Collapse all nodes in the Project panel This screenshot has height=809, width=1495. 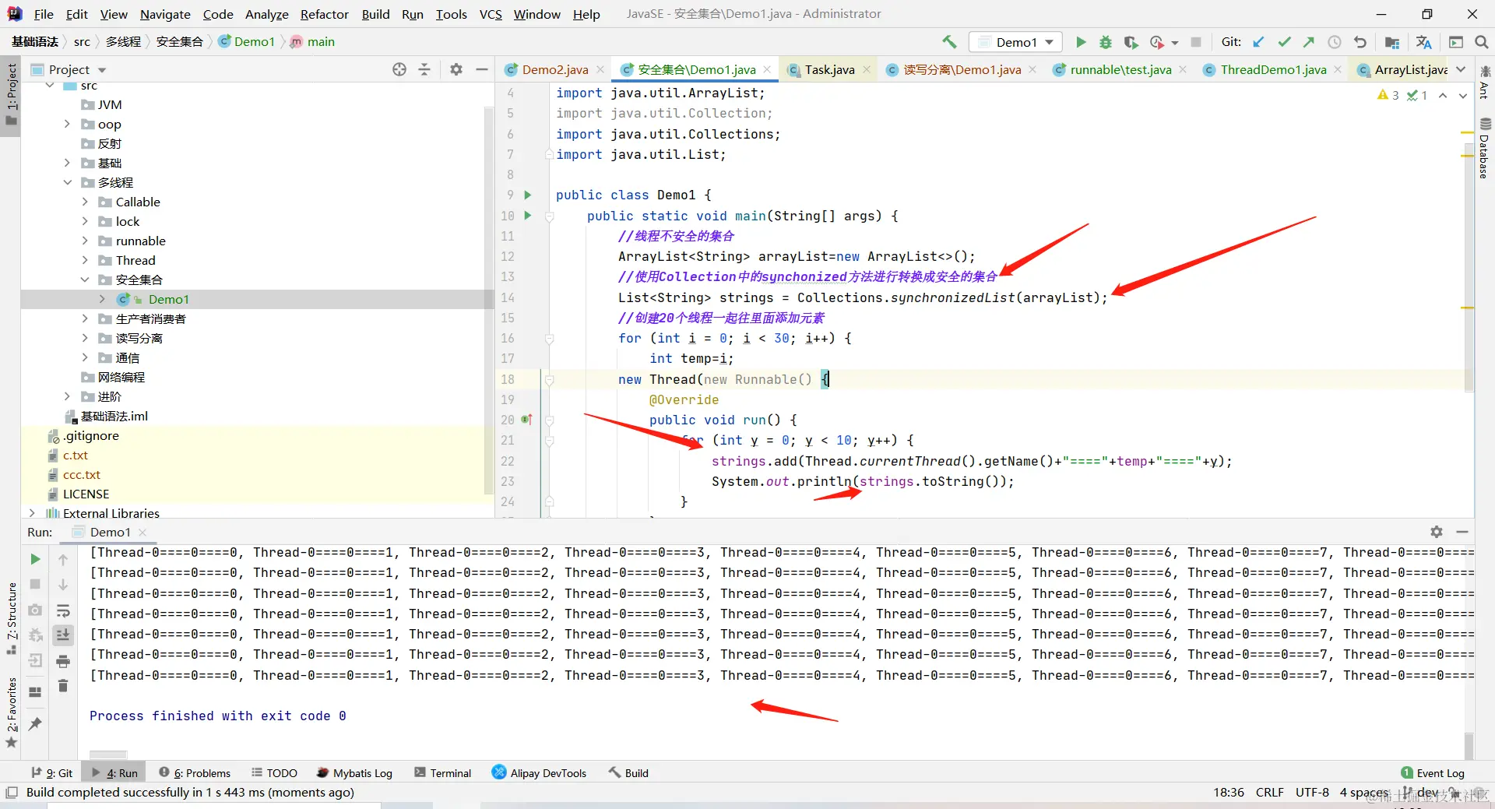click(424, 69)
